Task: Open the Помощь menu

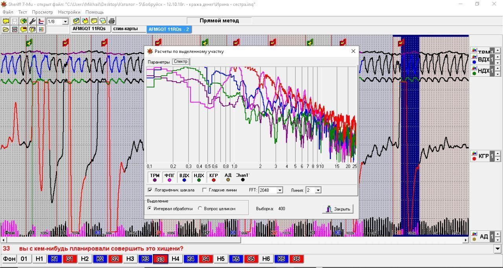Action: click(x=95, y=12)
